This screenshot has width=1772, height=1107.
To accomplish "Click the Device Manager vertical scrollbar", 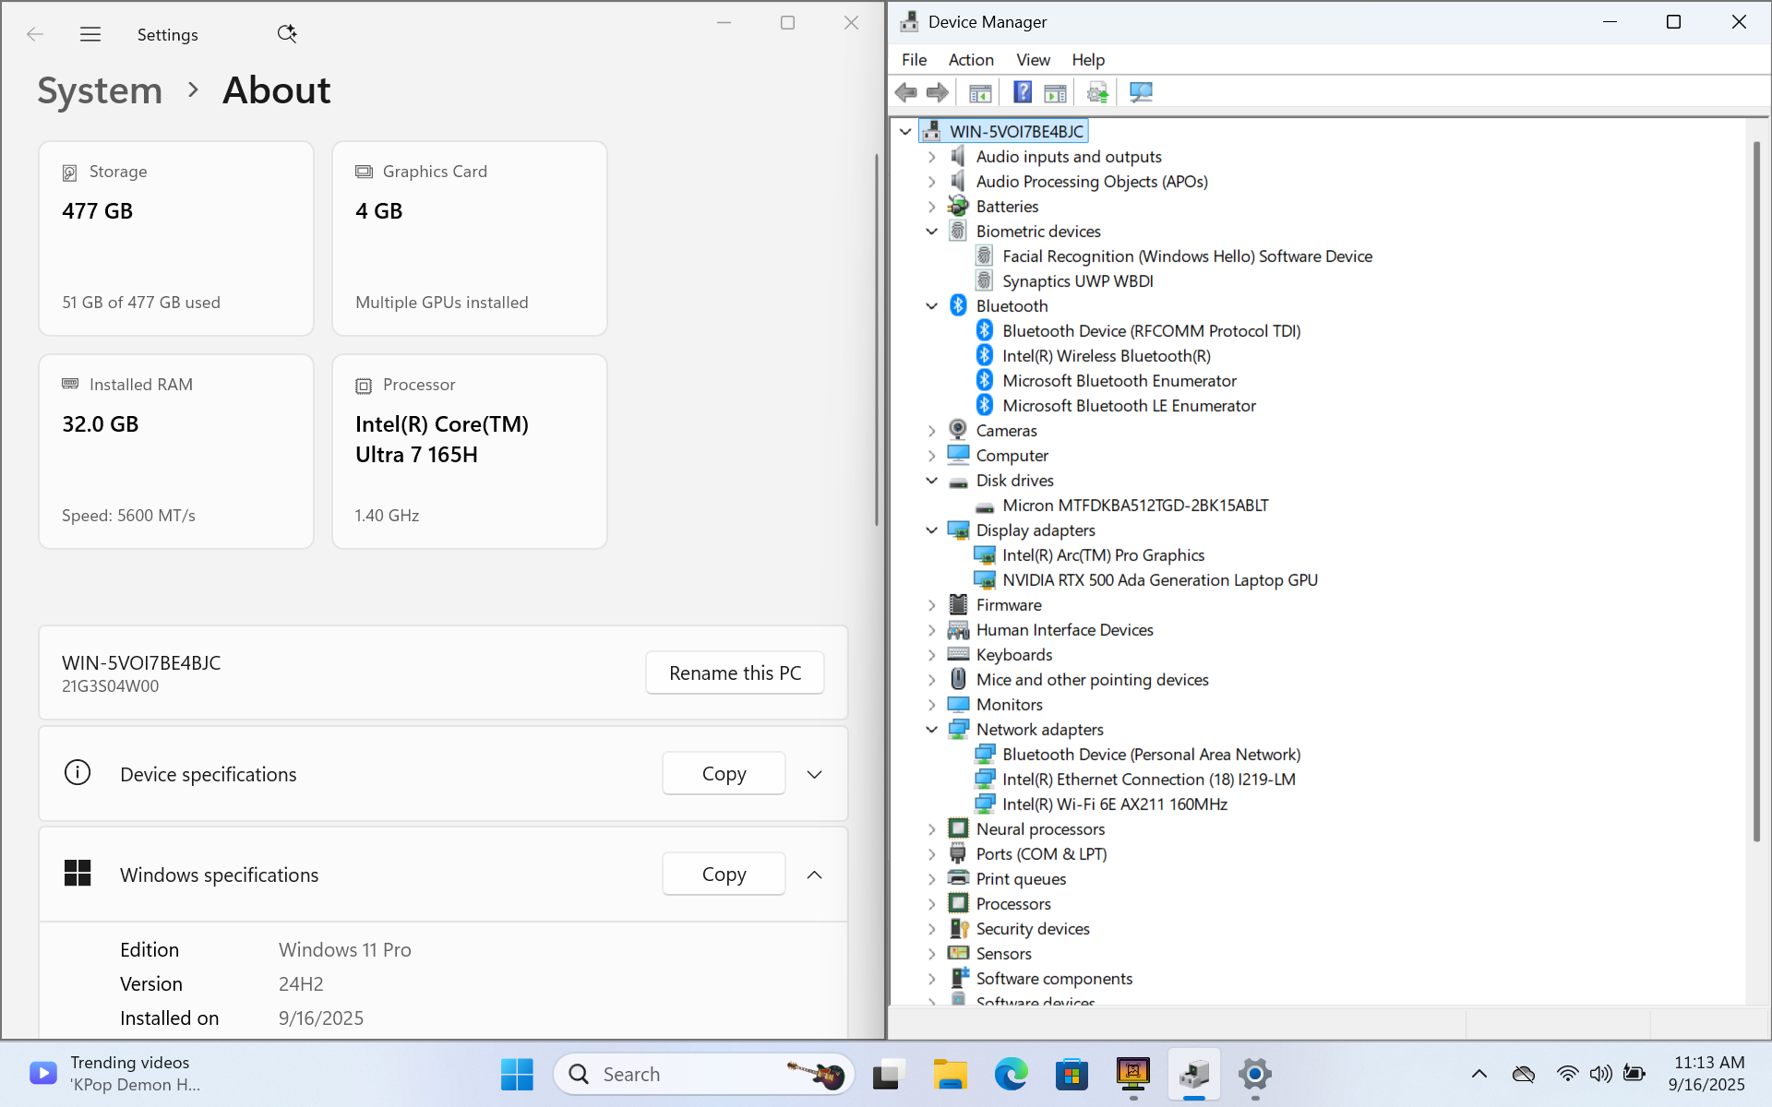I will click(x=1756, y=491).
